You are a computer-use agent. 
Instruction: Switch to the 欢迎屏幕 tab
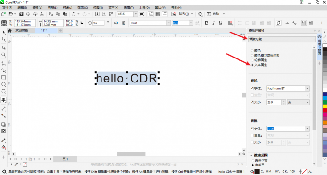[x=22, y=30]
